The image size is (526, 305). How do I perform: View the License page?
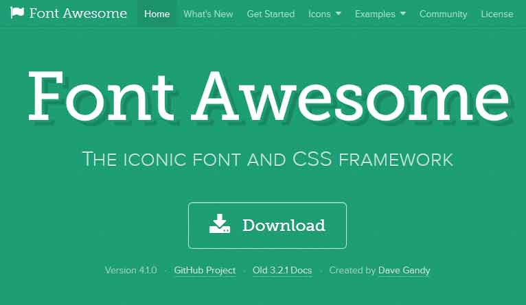[496, 14]
